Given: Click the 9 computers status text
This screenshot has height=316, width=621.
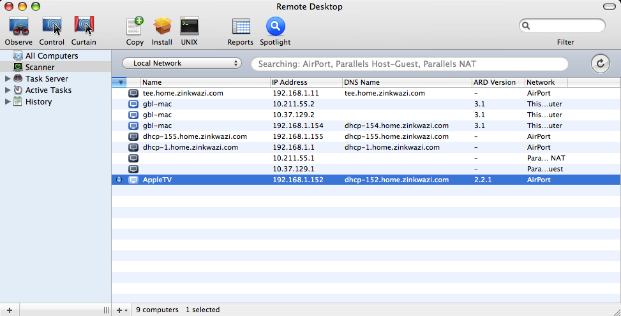Looking at the screenshot, I should pos(157,310).
